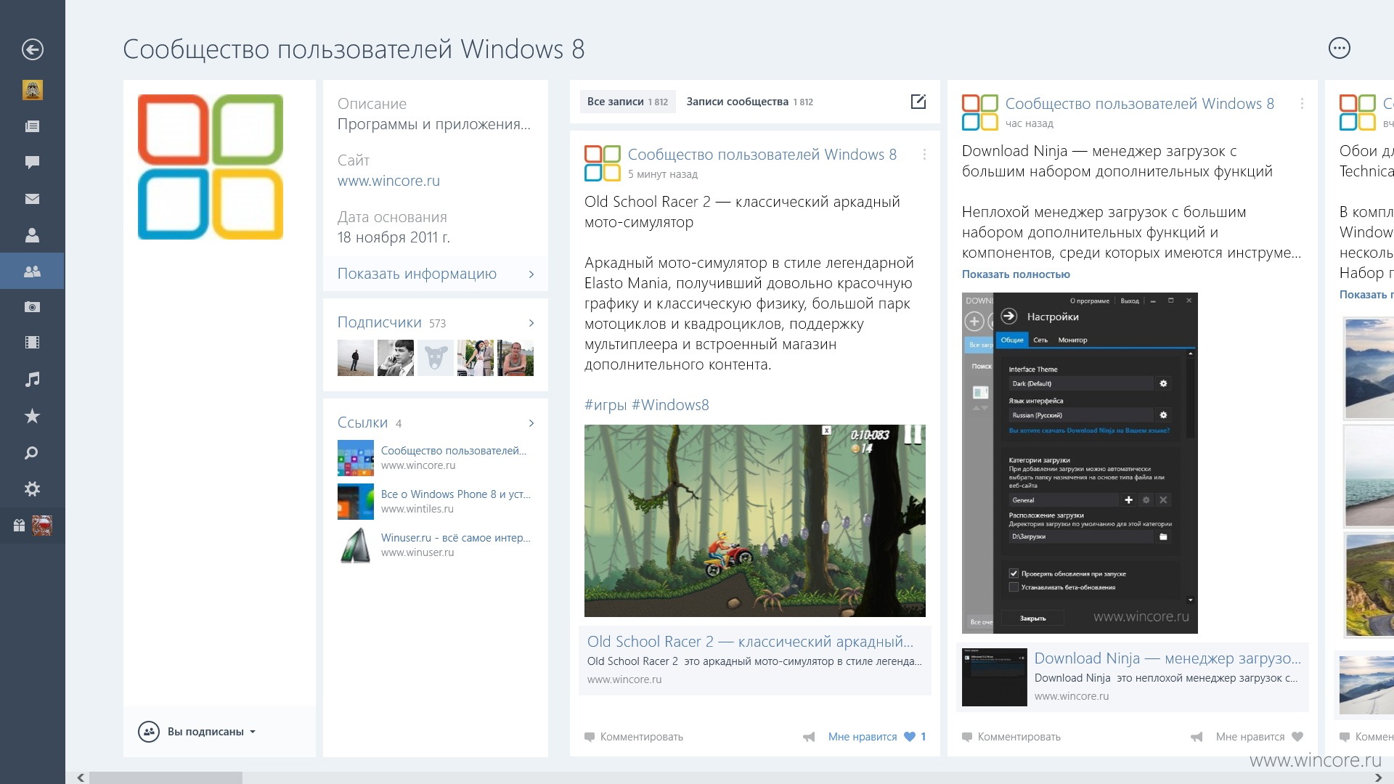The width and height of the screenshot is (1394, 784).
Task: Switch to the 'Записи сообщества' tab
Action: 749,102
